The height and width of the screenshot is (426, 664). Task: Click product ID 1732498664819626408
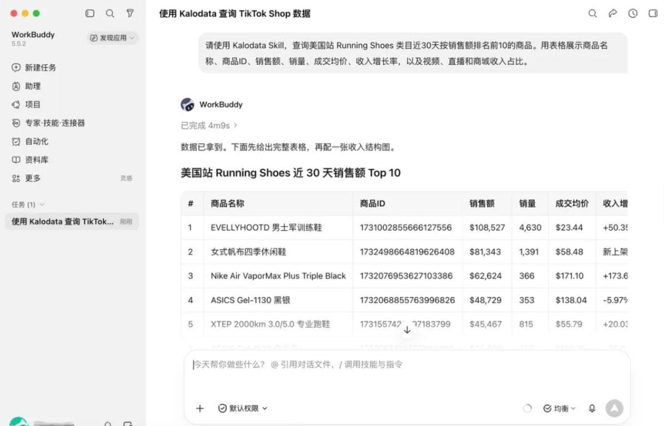click(407, 252)
